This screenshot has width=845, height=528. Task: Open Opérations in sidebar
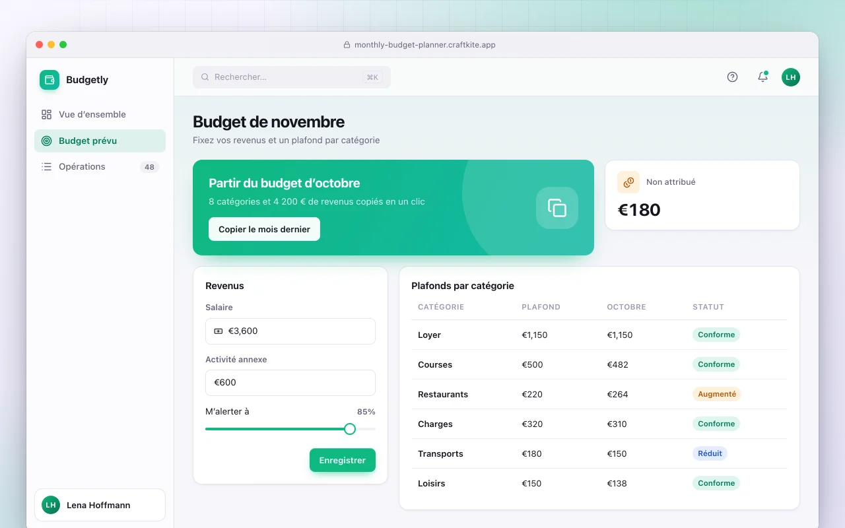coord(100,166)
